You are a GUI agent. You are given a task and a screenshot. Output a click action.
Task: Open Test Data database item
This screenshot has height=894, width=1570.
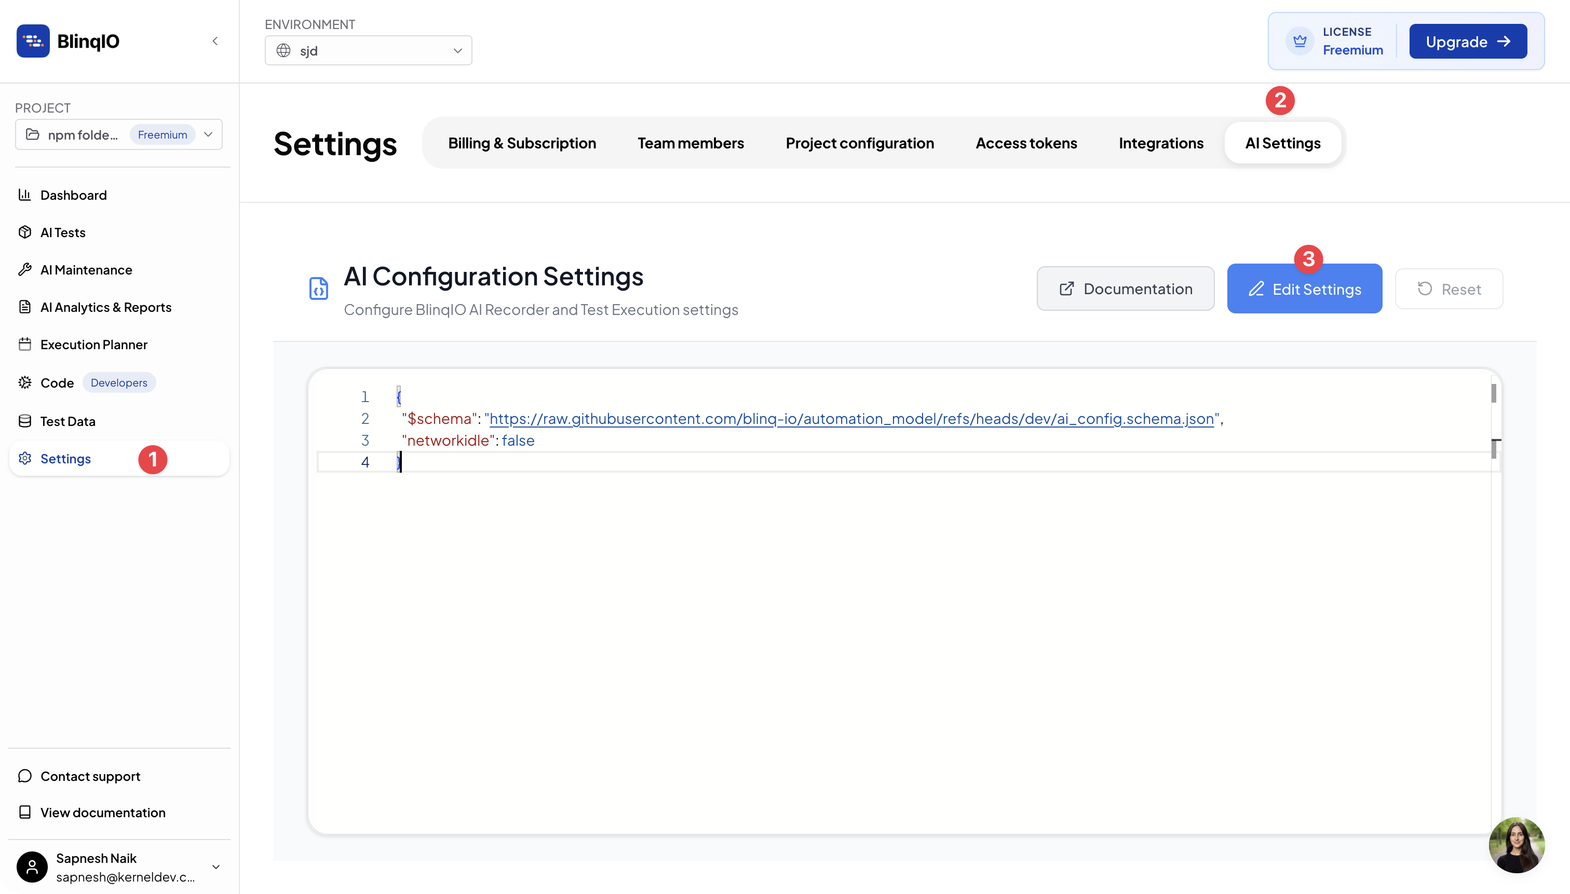tap(67, 421)
